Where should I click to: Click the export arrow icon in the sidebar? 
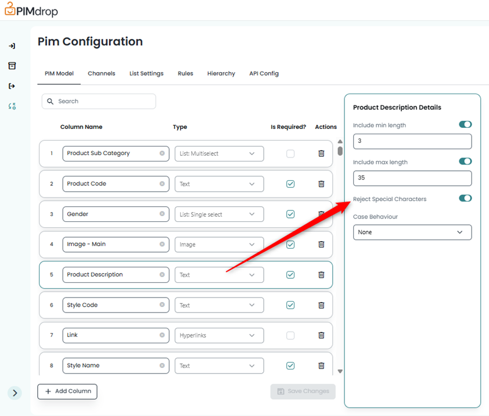pos(12,86)
